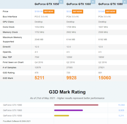Screen dimensions: 127x124
Task: Click the Core Clock row label
Action: click(x=9, y=27)
